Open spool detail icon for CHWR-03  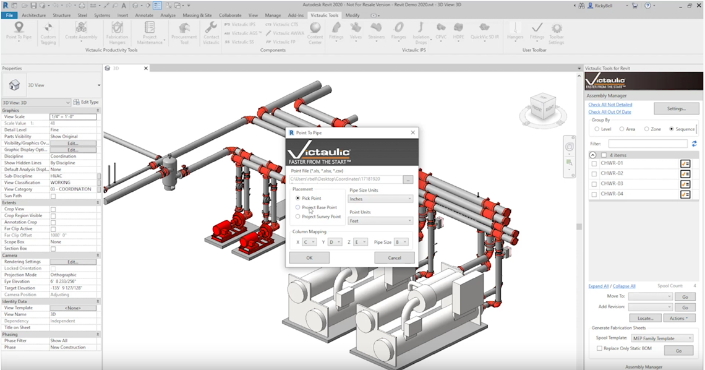click(x=685, y=184)
